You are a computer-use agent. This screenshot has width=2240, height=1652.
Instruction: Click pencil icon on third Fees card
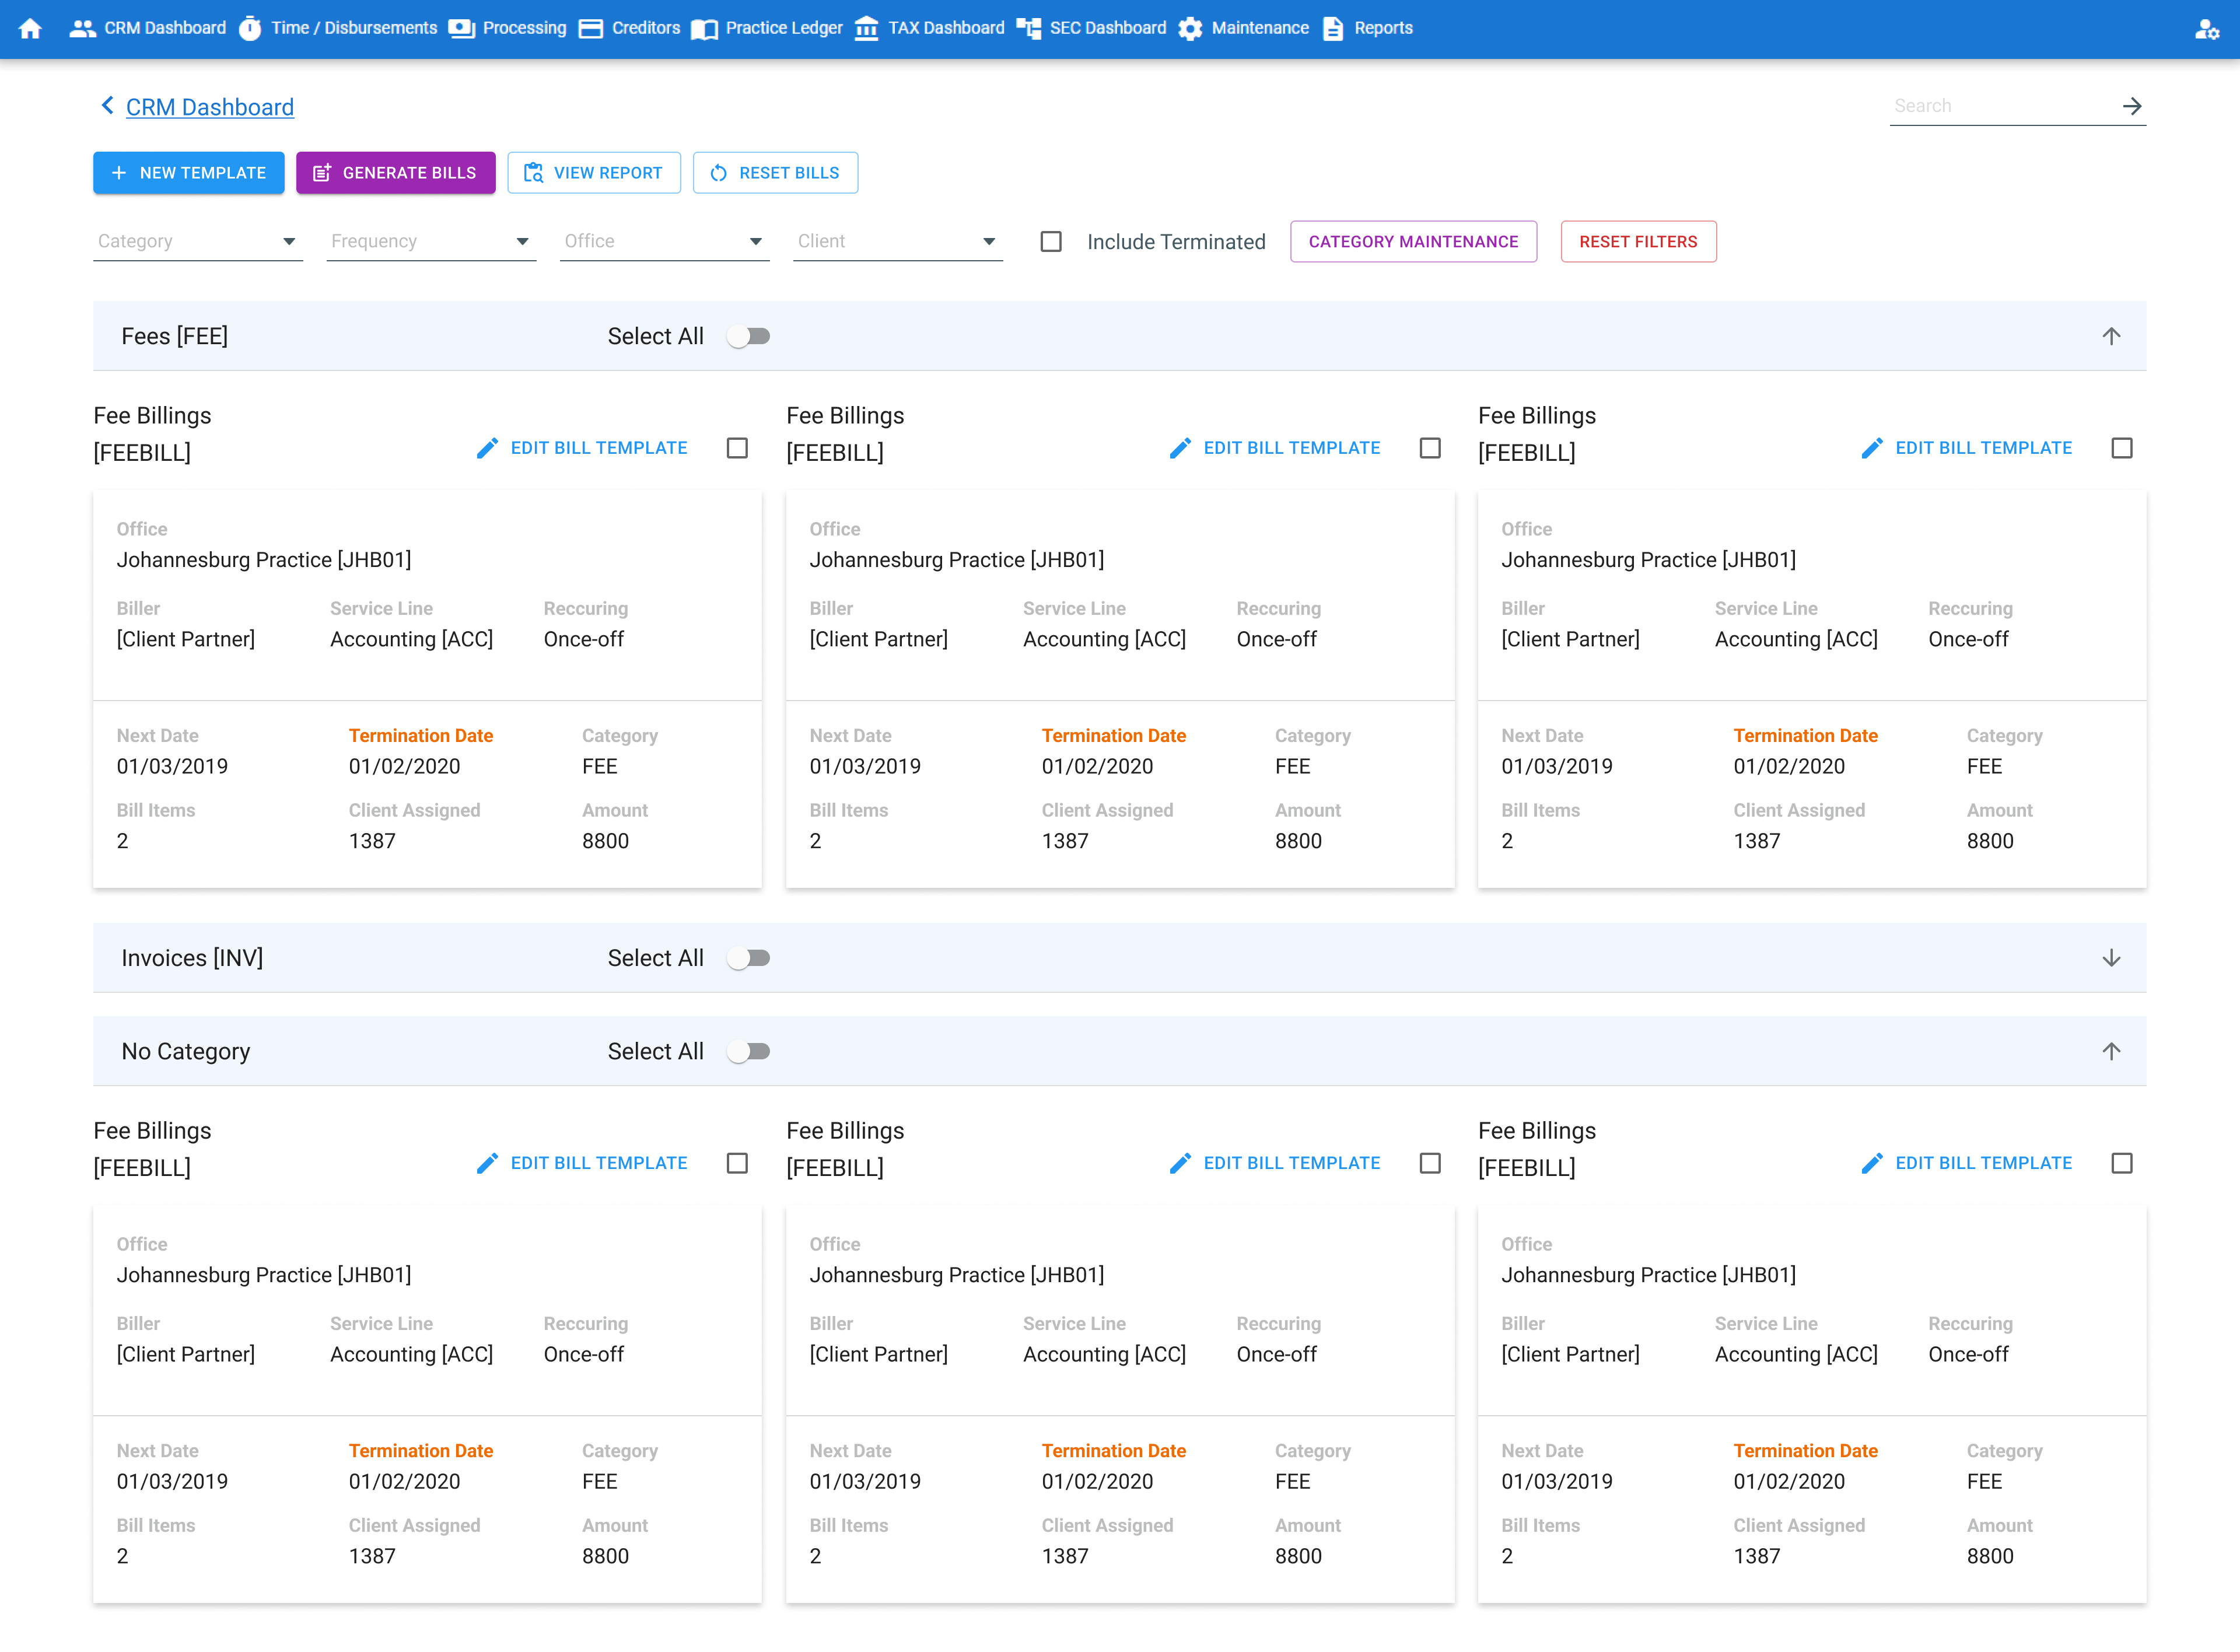(1872, 448)
